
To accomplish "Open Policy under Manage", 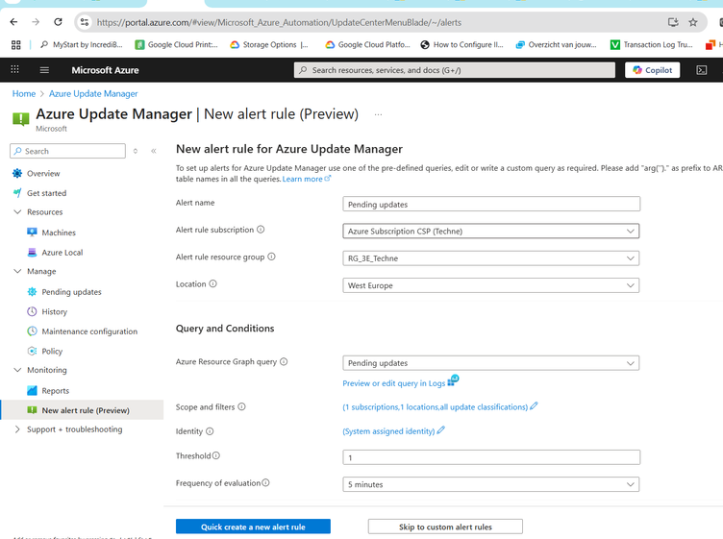I will click(52, 351).
